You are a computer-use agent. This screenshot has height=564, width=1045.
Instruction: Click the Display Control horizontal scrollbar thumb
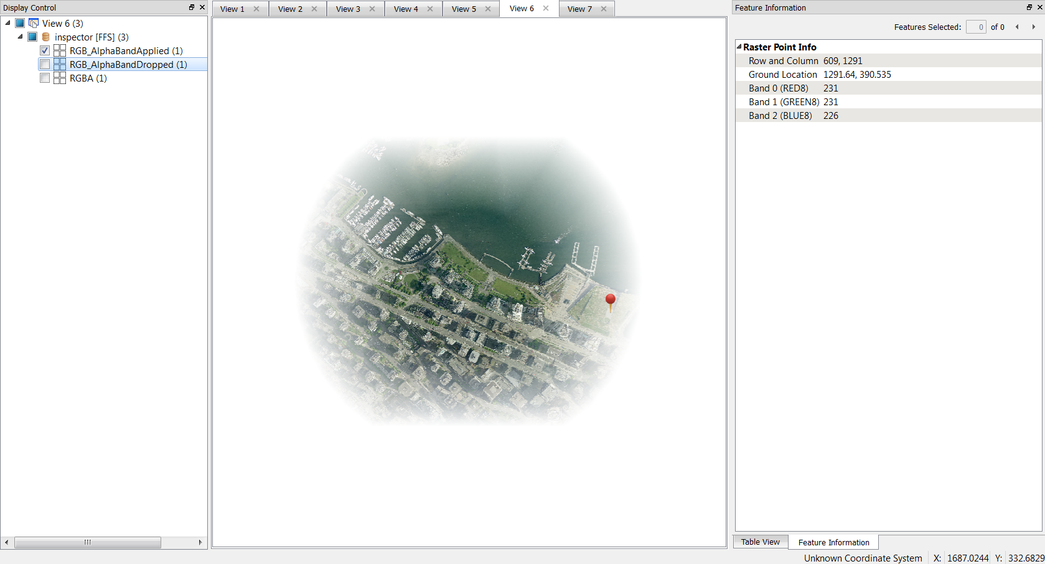pyautogui.click(x=88, y=542)
